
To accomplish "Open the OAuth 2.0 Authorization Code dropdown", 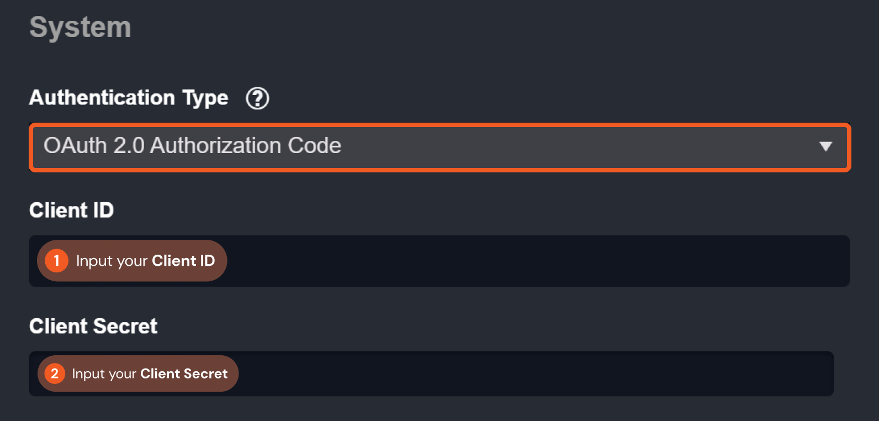I will (x=439, y=147).
